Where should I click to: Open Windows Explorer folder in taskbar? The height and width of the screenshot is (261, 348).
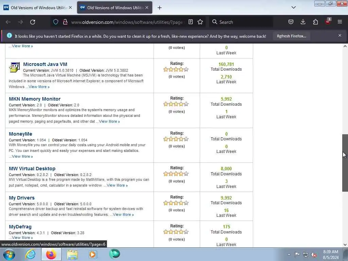[x=72, y=255]
